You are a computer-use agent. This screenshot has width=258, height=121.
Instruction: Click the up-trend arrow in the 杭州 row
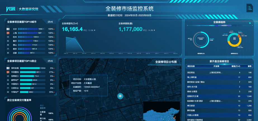54,37
